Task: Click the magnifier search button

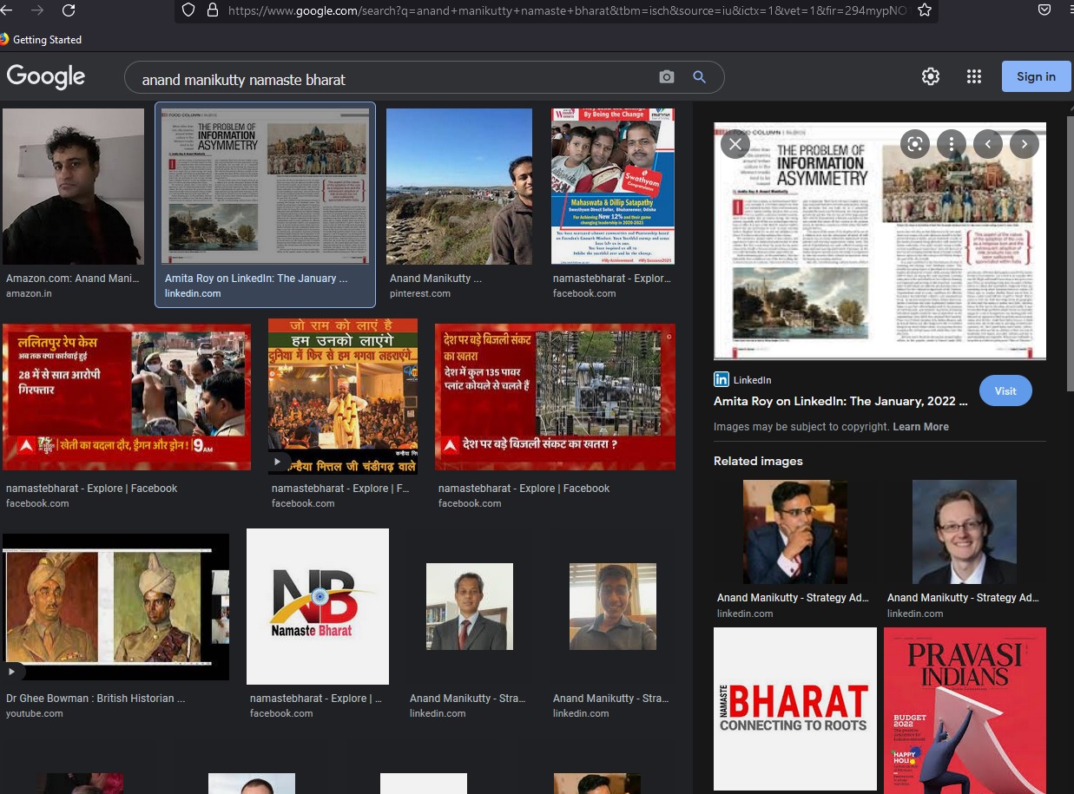Action: tap(699, 77)
